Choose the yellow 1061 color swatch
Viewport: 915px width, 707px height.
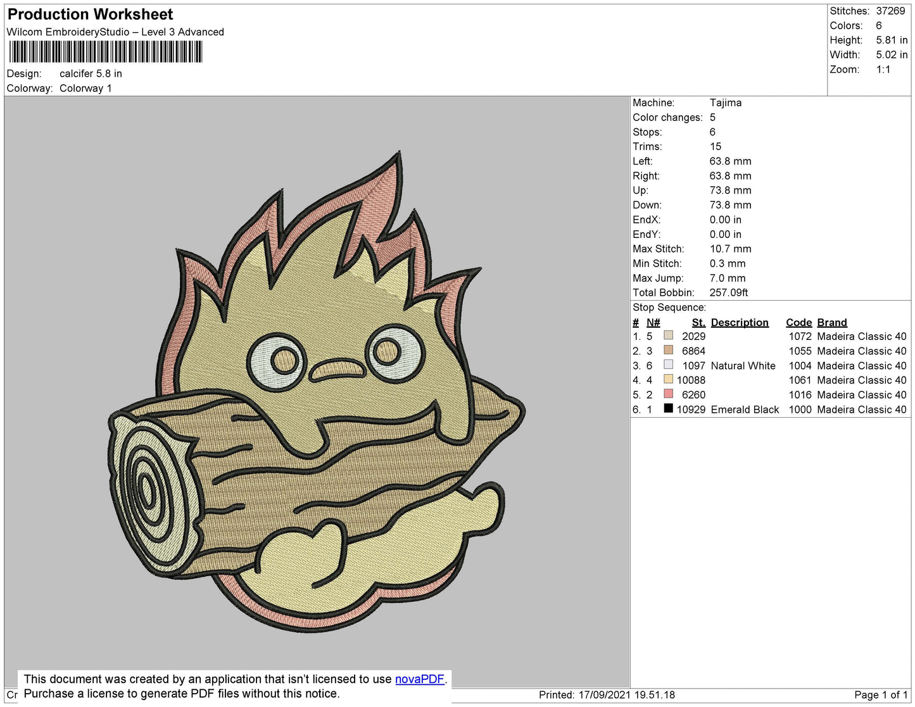coord(668,379)
